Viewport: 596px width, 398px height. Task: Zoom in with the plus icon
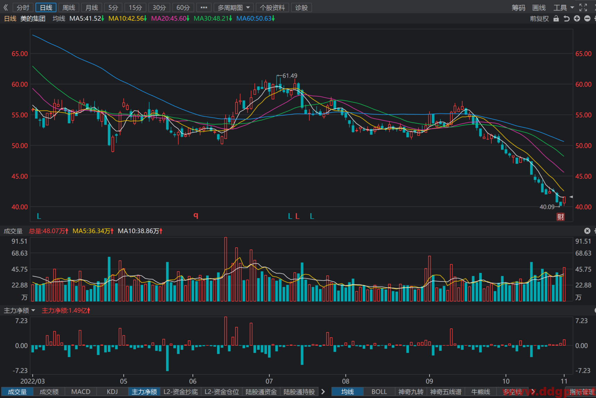pos(577,18)
